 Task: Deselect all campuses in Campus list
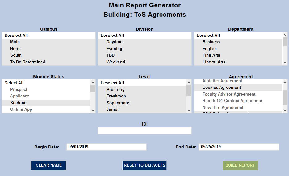pos(16,35)
